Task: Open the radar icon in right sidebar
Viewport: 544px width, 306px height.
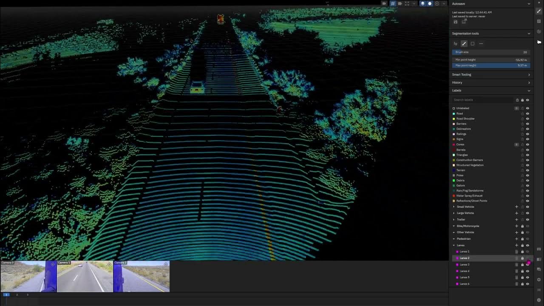Action: pyautogui.click(x=539, y=31)
